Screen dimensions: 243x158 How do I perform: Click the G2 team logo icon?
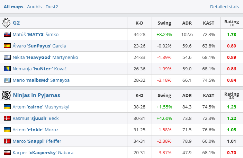[x=7, y=23]
